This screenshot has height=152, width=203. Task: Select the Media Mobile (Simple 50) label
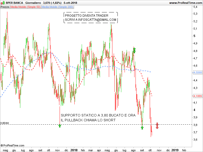click(x=25, y=7)
